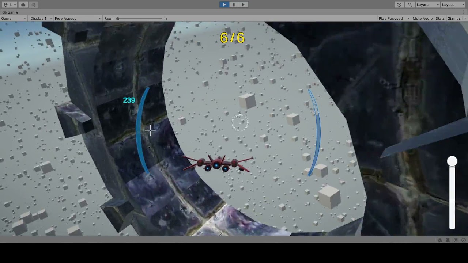Click the Step frame button
468x263 pixels.
point(244,5)
